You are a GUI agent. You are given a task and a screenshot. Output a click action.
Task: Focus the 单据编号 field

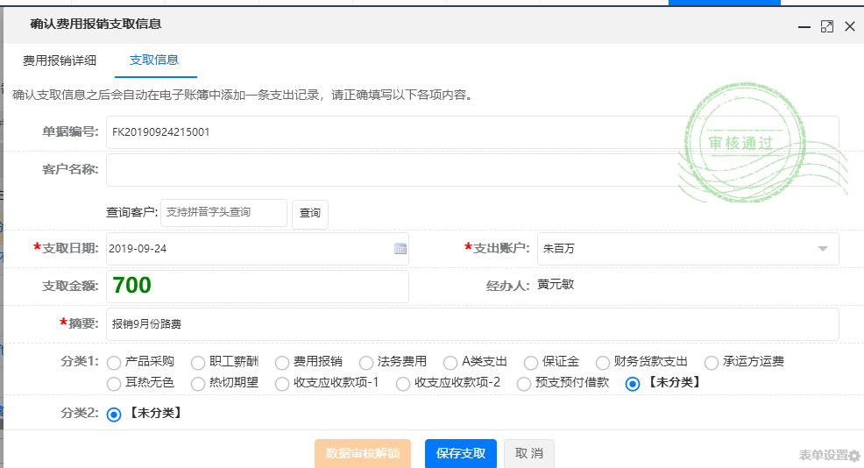472,131
